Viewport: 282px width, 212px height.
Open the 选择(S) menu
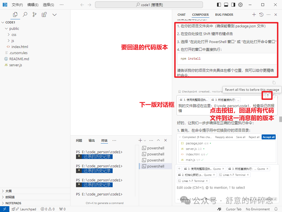(x=48, y=5)
